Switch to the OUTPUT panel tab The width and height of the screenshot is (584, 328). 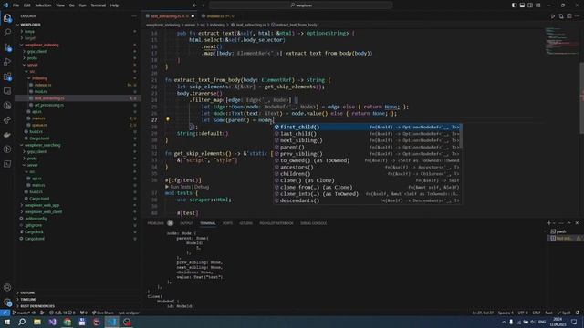(x=186, y=223)
